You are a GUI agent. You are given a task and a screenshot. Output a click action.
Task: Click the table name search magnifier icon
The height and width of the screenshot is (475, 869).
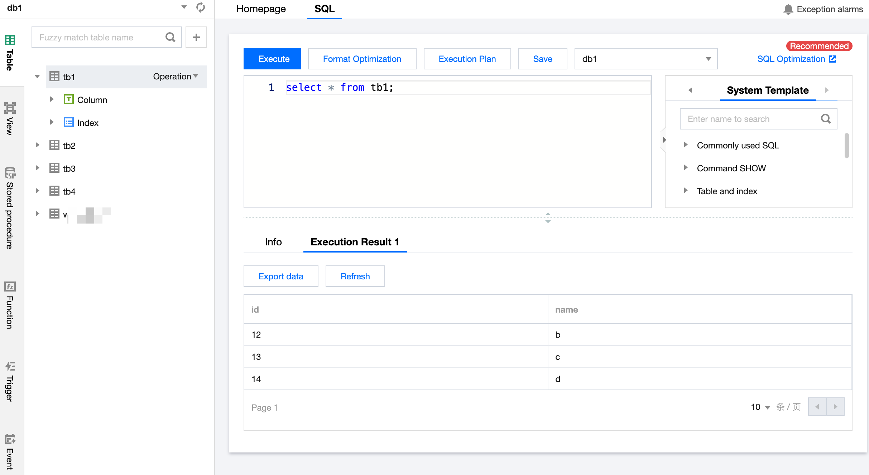tap(171, 37)
